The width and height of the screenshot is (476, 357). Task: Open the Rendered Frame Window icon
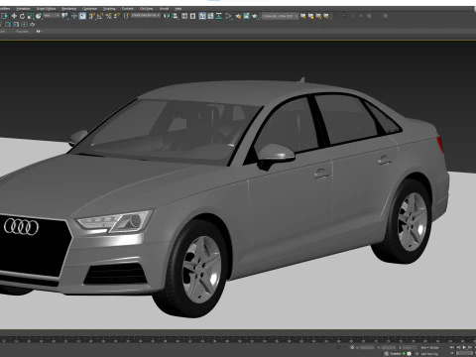pyautogui.click(x=247, y=16)
